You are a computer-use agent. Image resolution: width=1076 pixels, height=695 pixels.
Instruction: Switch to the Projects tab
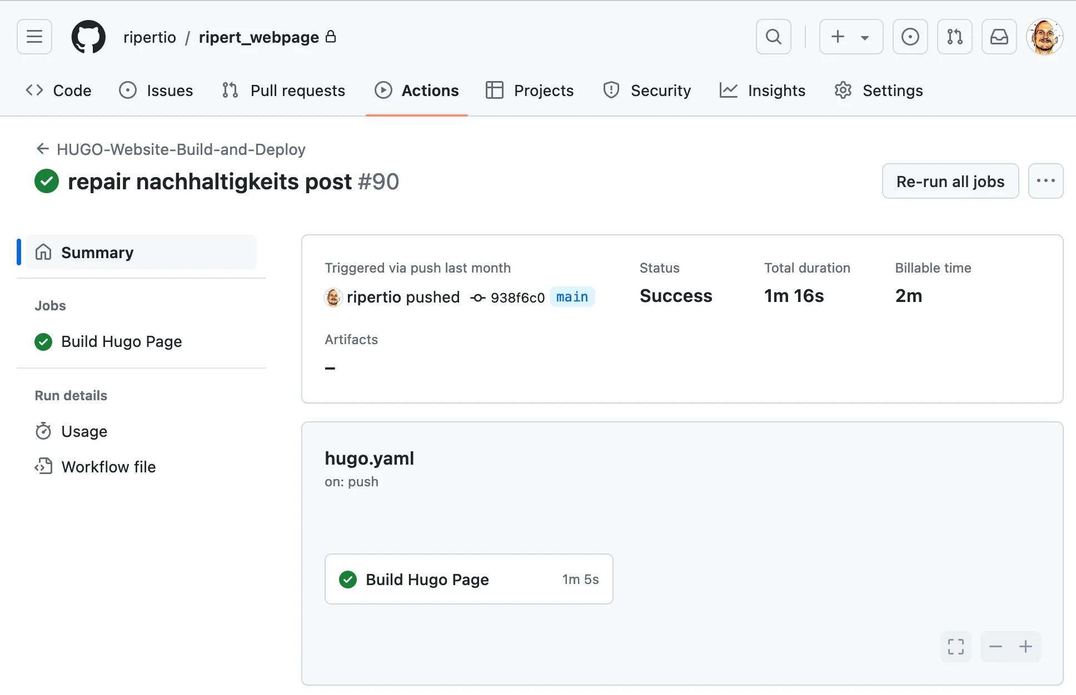coord(530,90)
